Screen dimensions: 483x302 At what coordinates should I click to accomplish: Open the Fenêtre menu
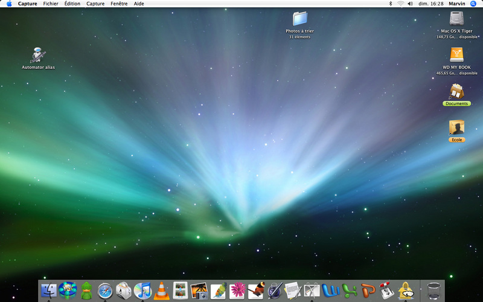(119, 4)
